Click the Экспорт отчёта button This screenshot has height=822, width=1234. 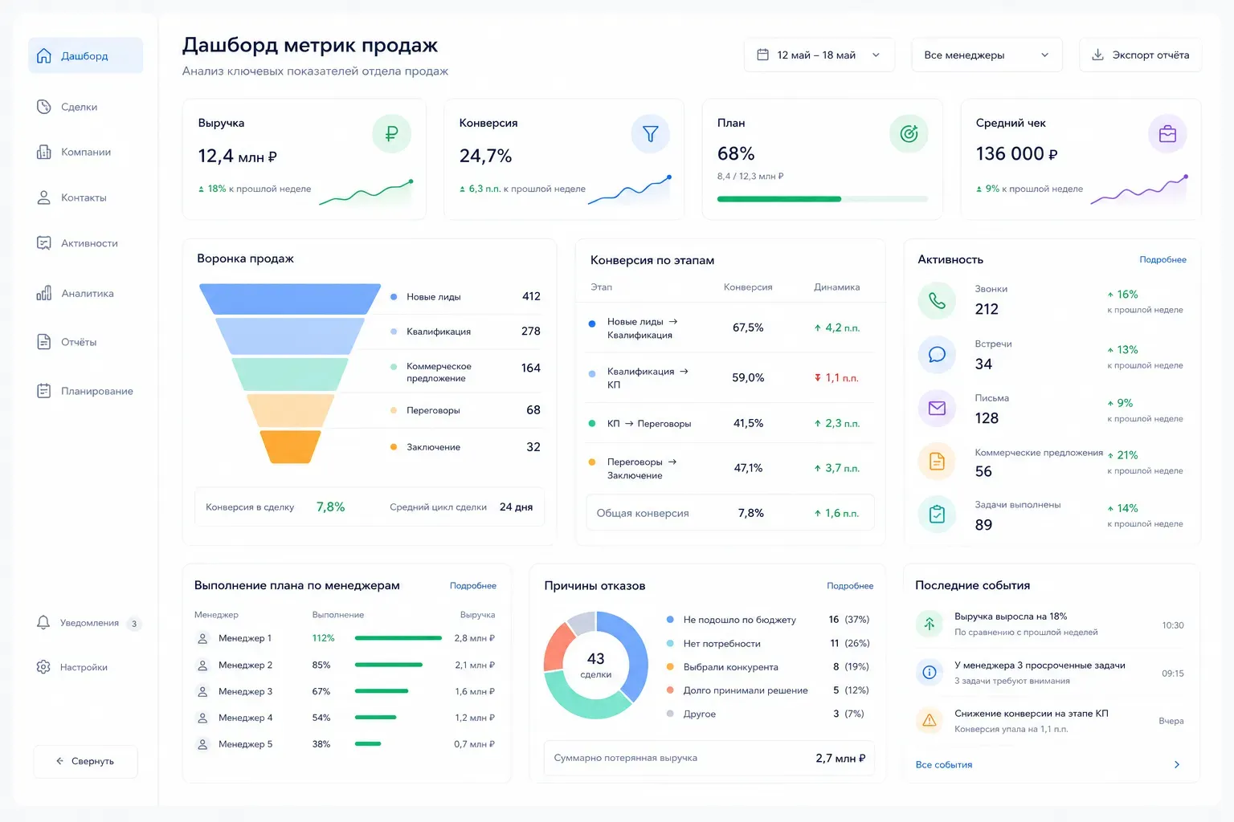pos(1140,55)
